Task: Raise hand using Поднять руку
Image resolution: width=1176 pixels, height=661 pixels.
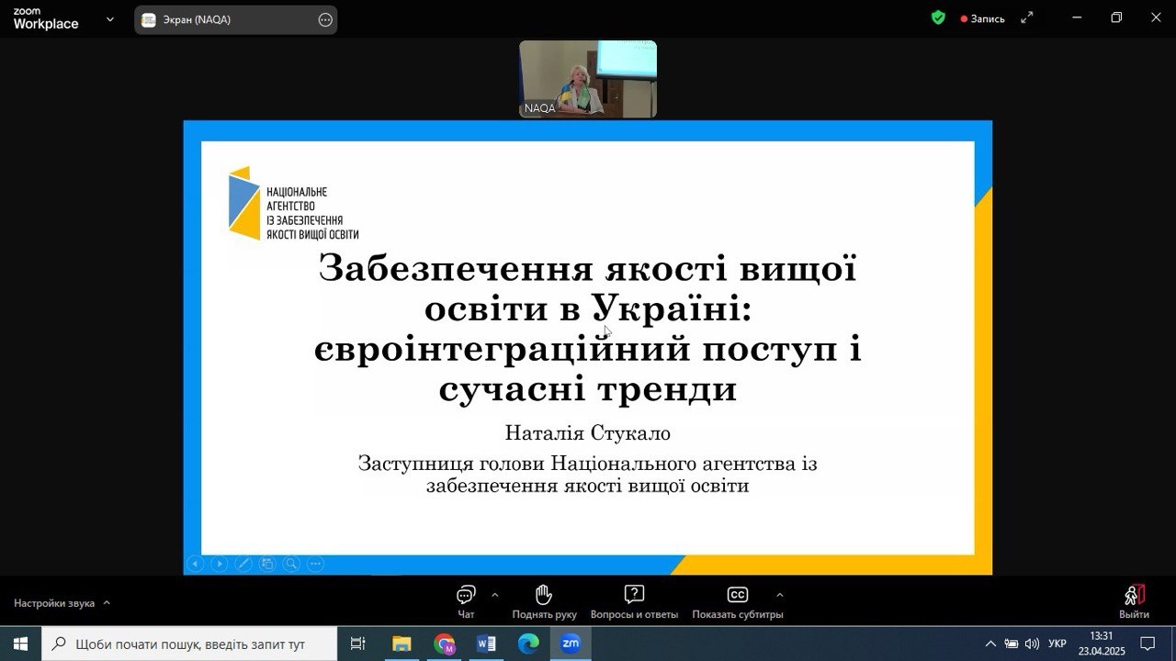Action: click(x=544, y=601)
